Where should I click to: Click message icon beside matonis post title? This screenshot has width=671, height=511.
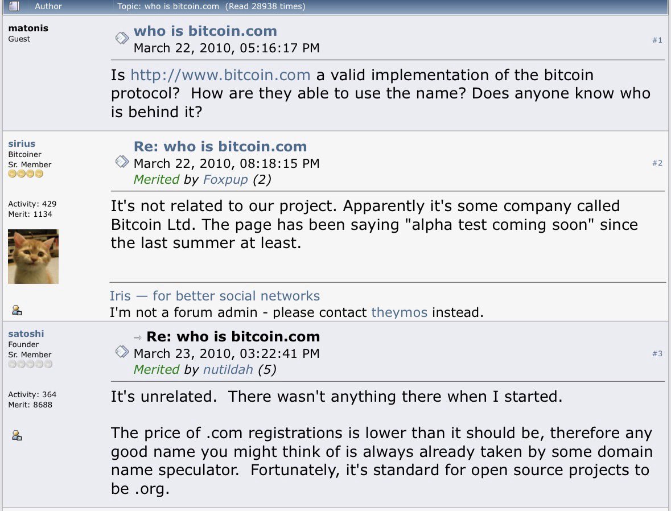pos(122,38)
